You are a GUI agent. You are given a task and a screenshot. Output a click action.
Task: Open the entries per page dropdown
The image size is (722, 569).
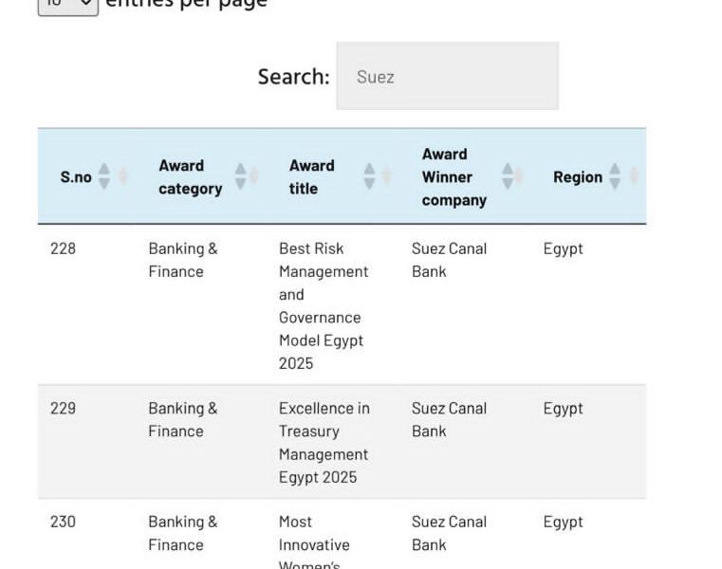click(x=67, y=6)
